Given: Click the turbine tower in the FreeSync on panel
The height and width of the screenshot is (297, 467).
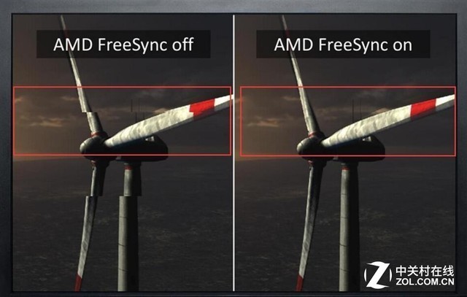Looking at the screenshot, I should coord(348,226).
